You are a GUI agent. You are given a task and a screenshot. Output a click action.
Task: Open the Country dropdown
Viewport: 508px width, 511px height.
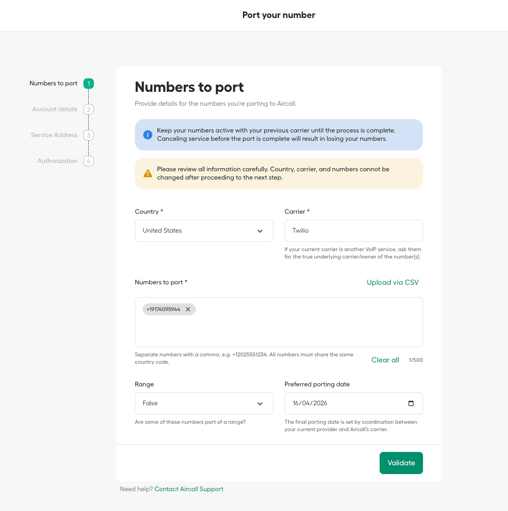(204, 231)
